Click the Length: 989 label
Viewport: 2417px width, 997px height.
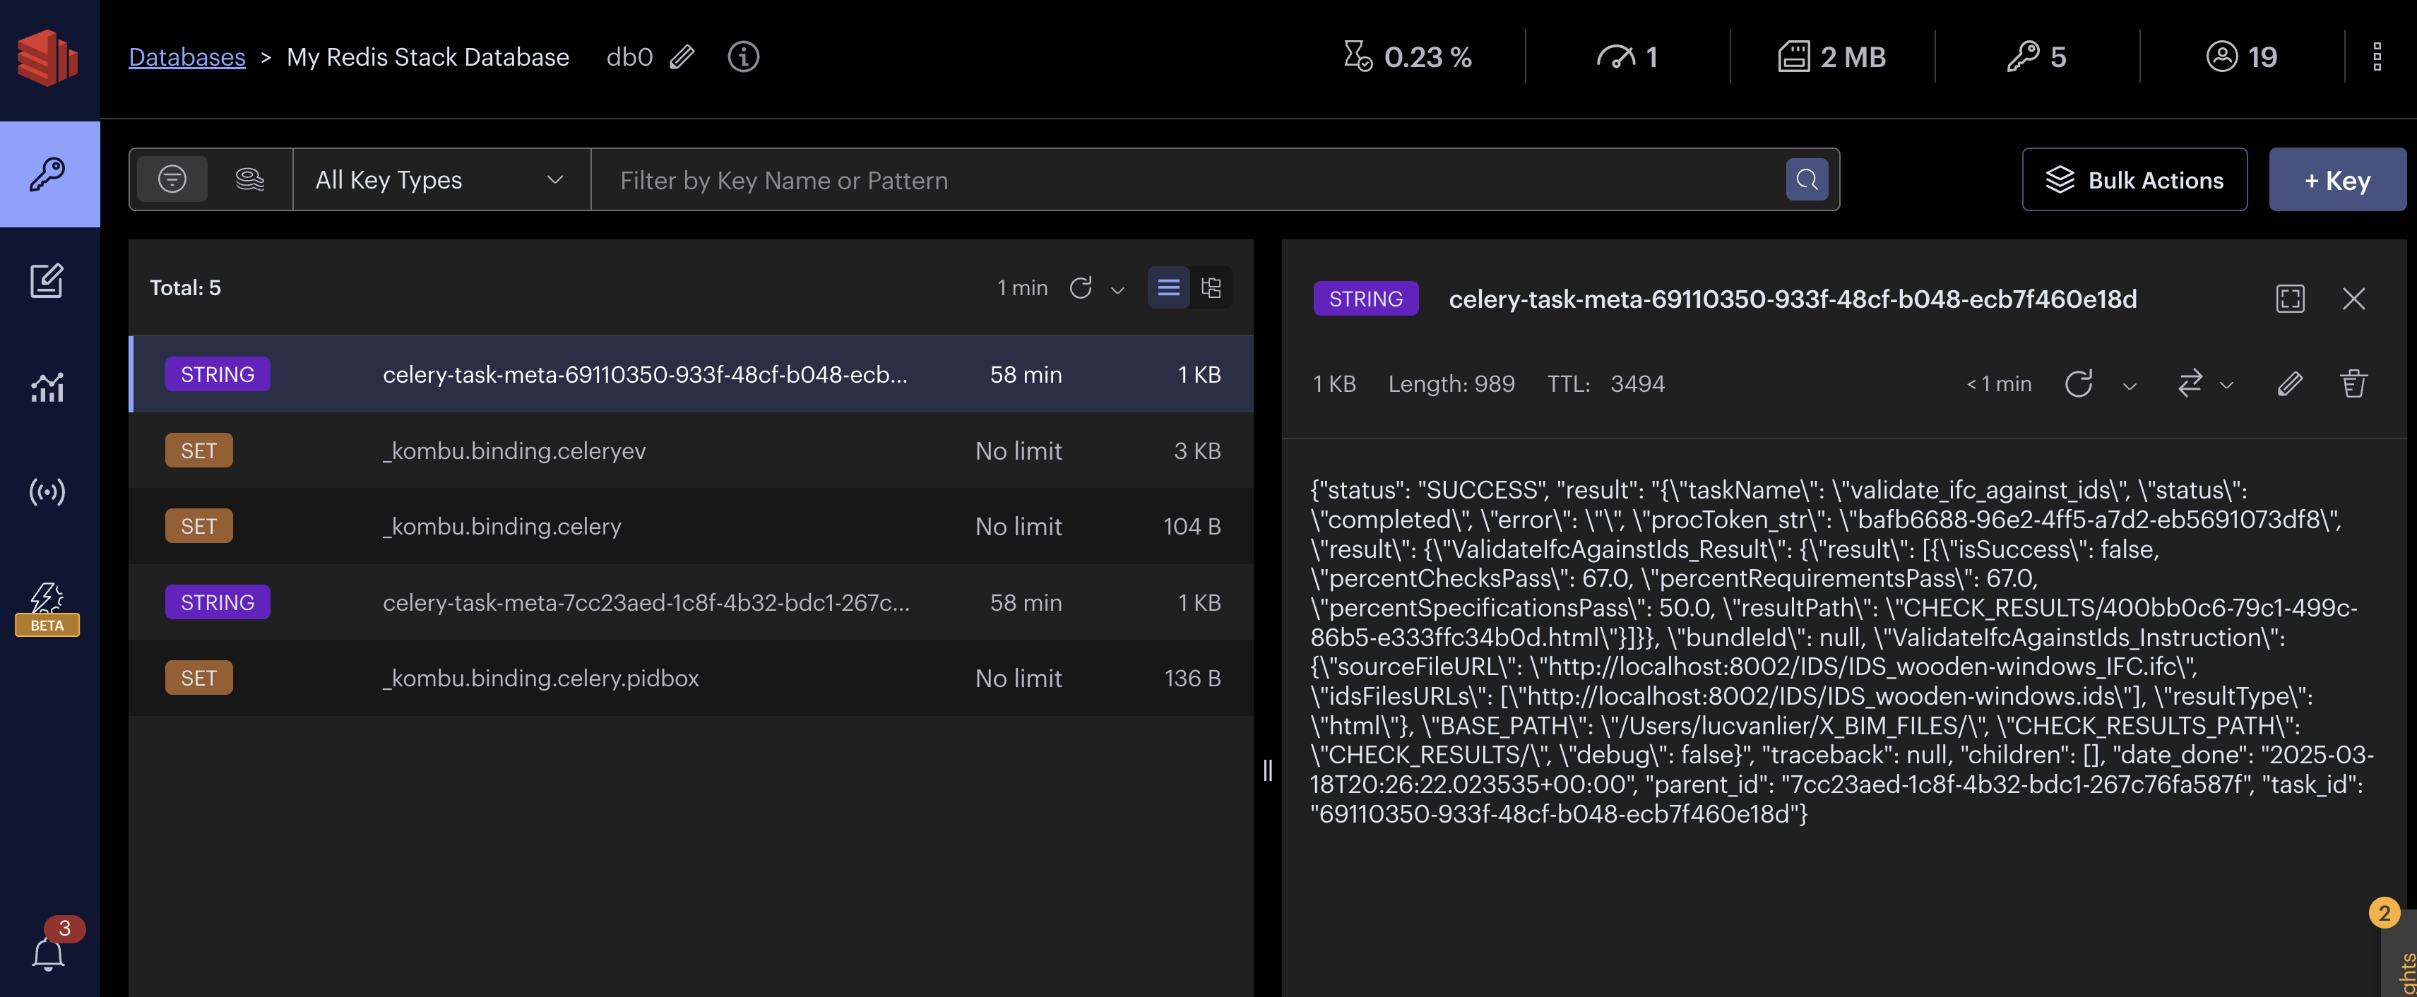1451,383
